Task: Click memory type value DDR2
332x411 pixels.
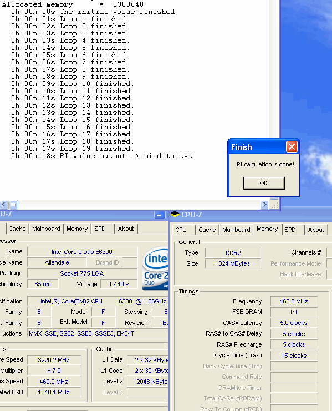Action: 233,253
